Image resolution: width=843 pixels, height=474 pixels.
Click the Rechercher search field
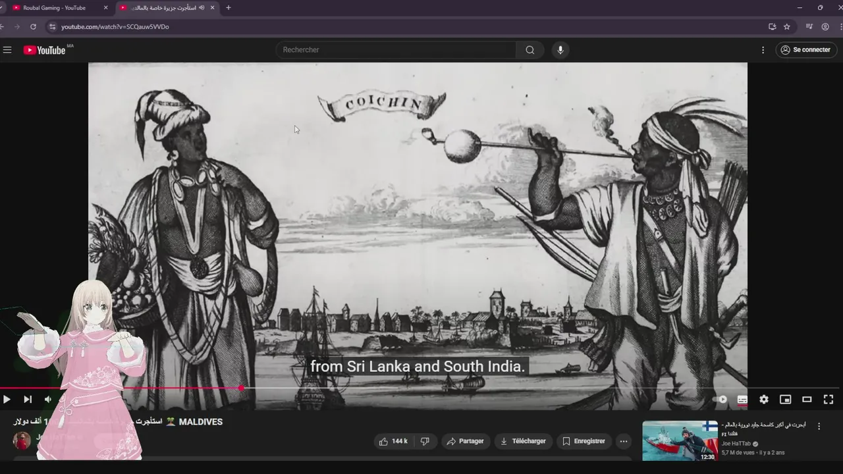[396, 50]
